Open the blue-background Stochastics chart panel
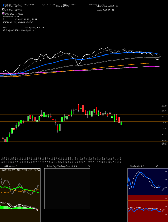Screen dimensions: 168x222 [x=148, y=182]
